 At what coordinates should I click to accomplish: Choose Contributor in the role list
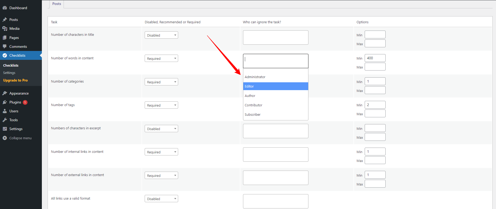pos(276,105)
